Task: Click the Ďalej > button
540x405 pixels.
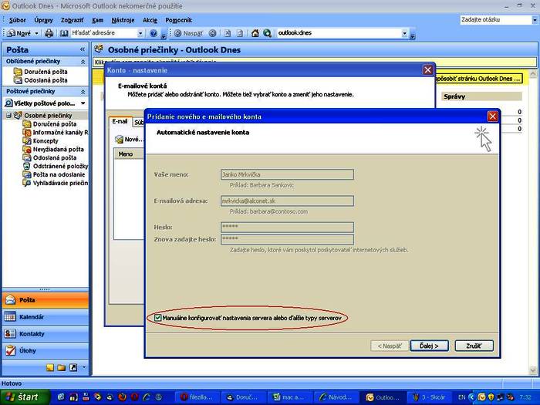Action: pos(430,346)
